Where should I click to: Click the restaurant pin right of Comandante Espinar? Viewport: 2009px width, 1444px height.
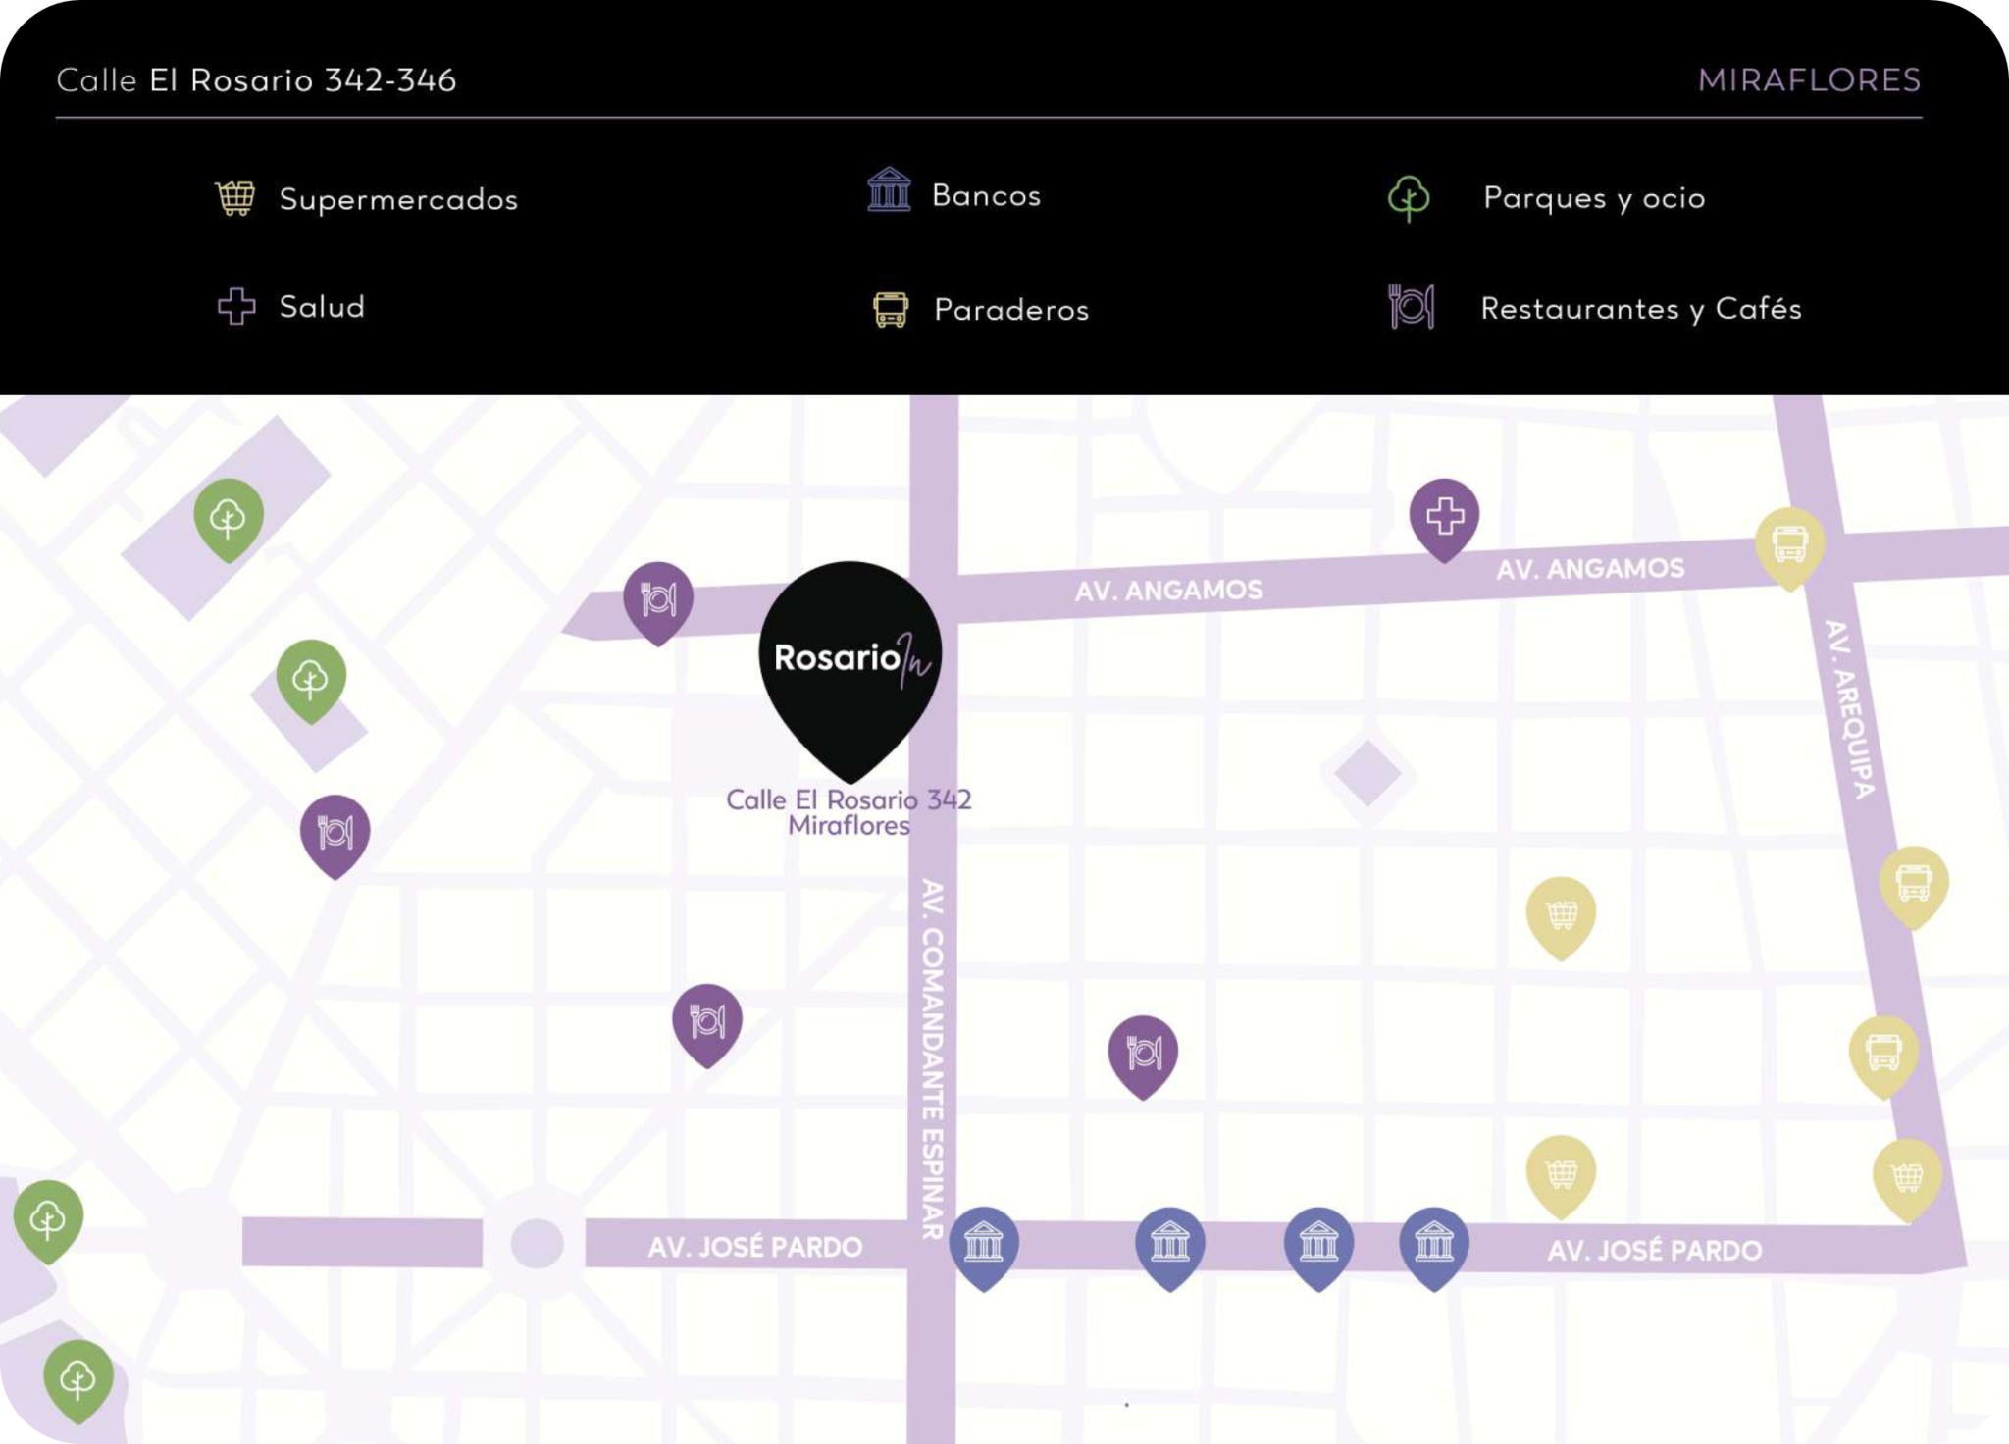pyautogui.click(x=1142, y=1053)
